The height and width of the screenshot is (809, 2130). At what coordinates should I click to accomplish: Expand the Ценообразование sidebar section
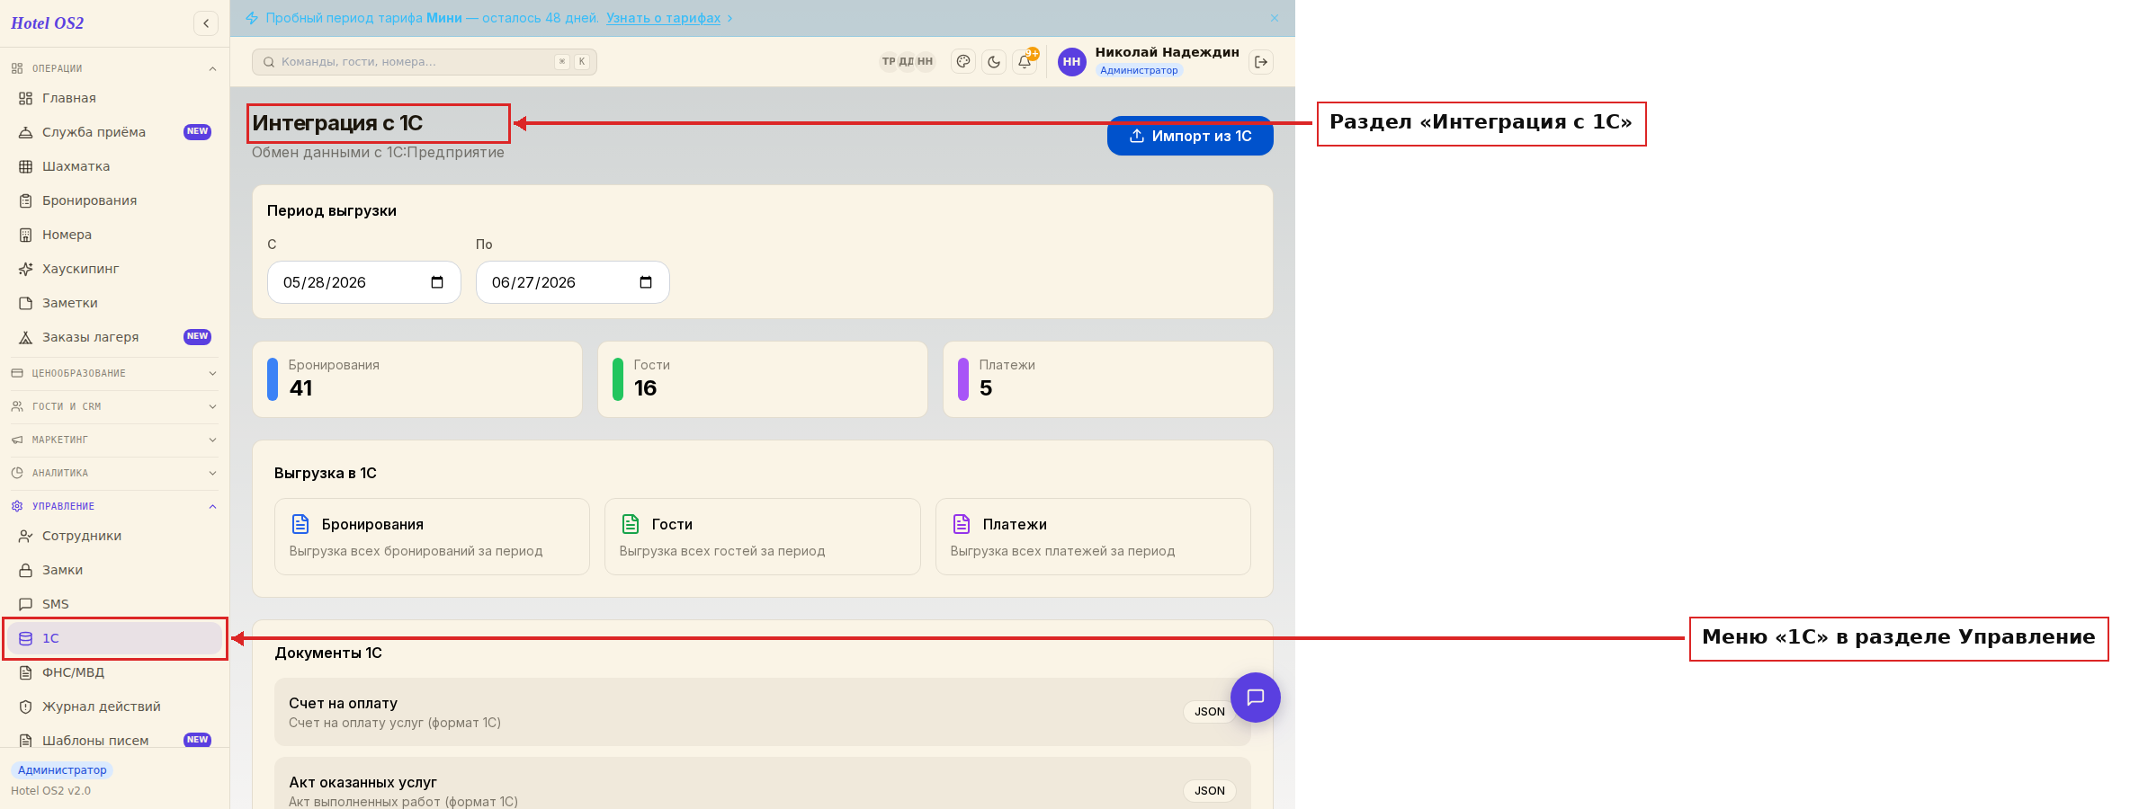pyautogui.click(x=114, y=373)
